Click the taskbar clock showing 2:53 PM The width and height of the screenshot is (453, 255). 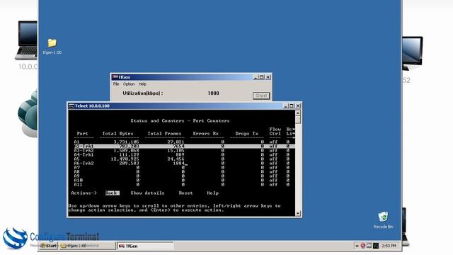389,246
